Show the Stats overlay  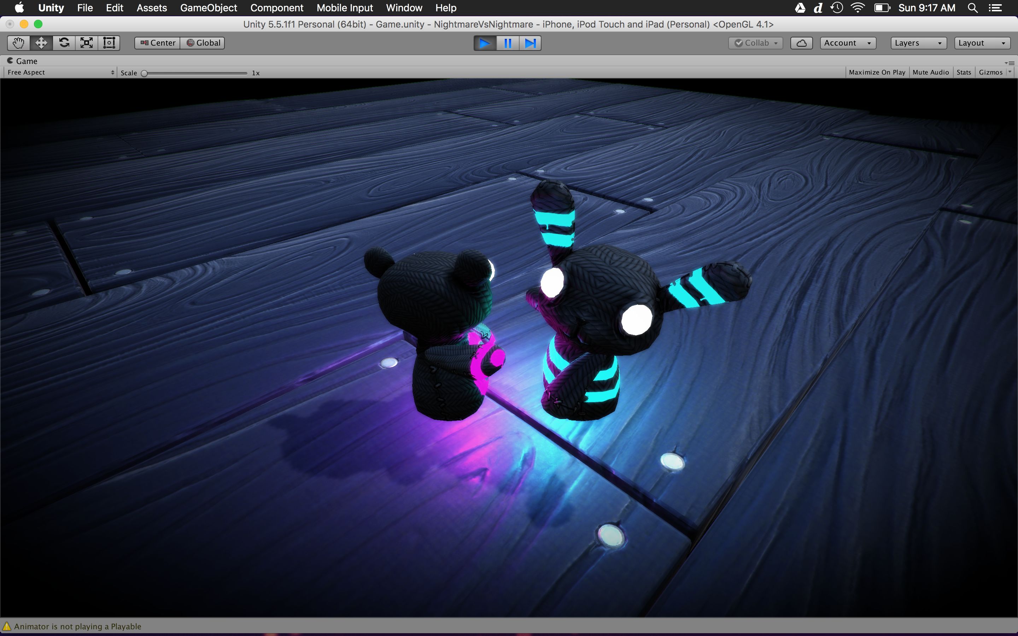[963, 72]
